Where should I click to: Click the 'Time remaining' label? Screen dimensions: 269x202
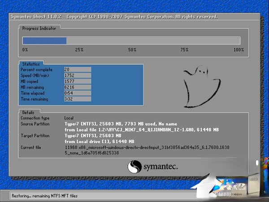(35, 99)
